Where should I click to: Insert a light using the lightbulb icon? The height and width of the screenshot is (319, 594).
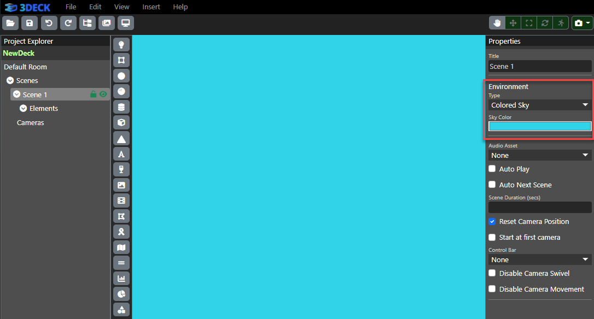pos(121,44)
